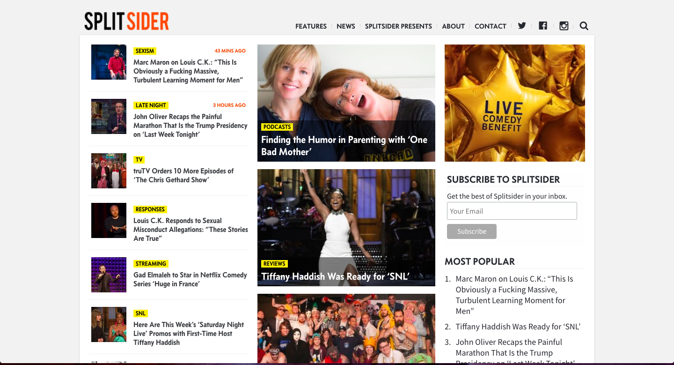Click the 'Subscribe to Splitsider' heading
This screenshot has height=365, width=674.
[503, 179]
